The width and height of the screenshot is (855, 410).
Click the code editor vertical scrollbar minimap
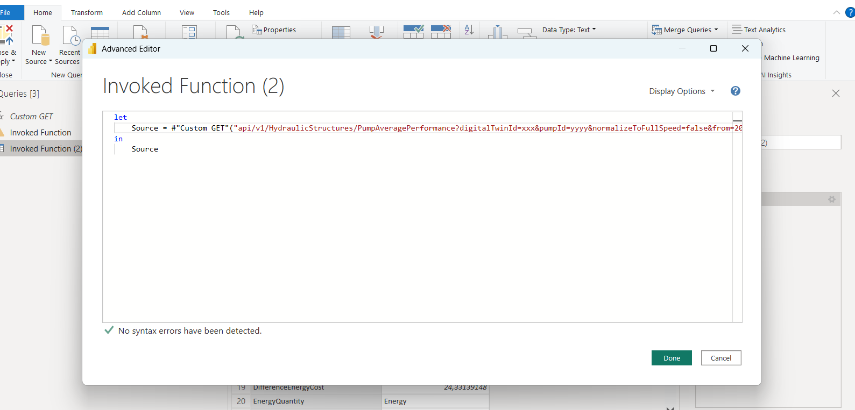[737, 217]
